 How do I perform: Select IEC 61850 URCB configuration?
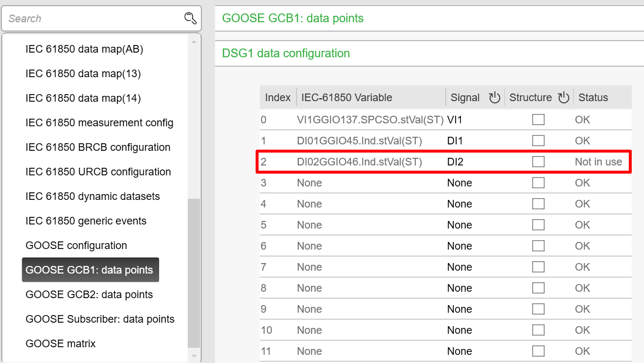coord(98,172)
